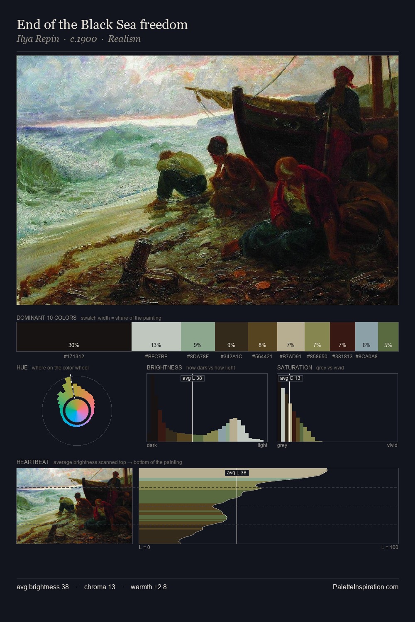Screen dimensions: 415x622
Task: Click "warmth +2.8" in the footer
Action: point(149,587)
